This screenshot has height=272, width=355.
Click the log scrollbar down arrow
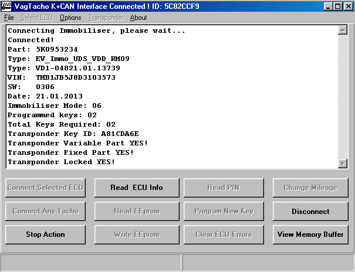click(343, 164)
